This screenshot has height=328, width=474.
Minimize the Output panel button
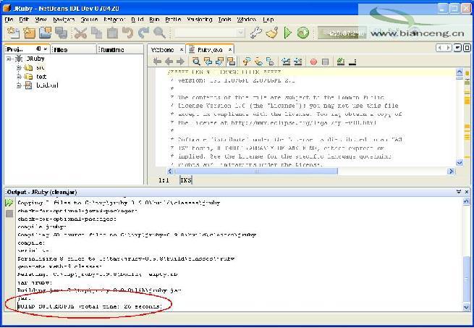click(459, 192)
